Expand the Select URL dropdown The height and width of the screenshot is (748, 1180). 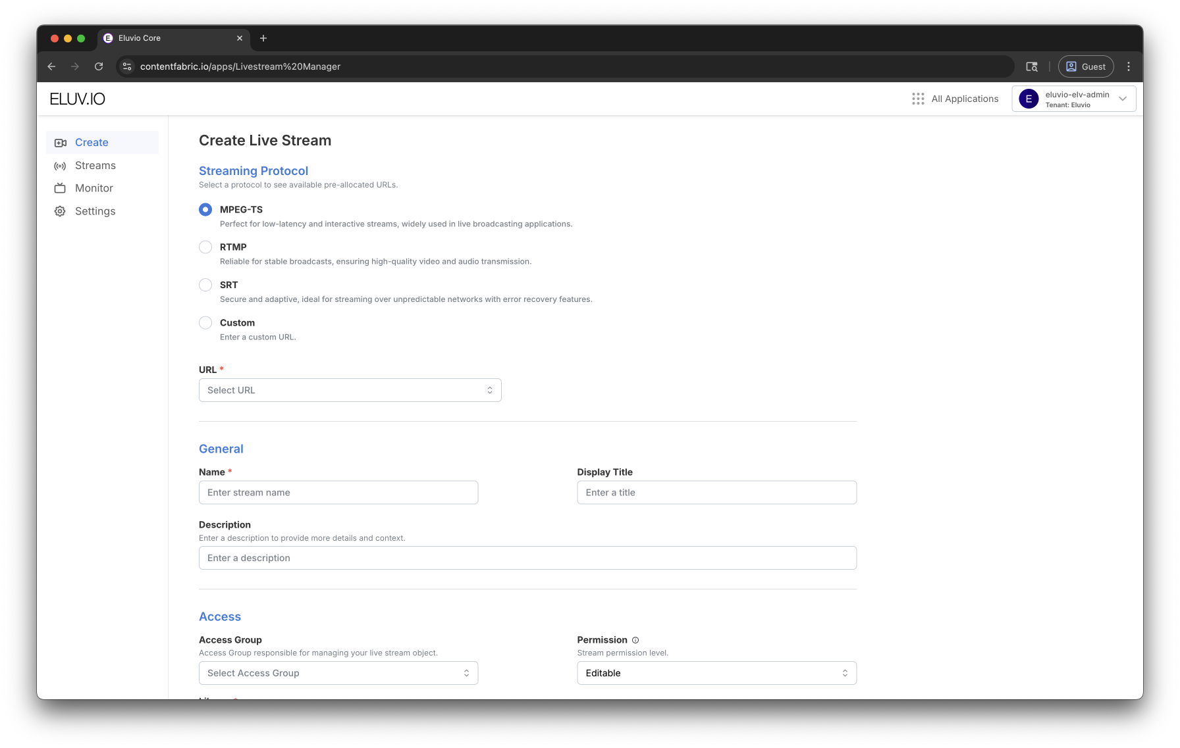(350, 390)
